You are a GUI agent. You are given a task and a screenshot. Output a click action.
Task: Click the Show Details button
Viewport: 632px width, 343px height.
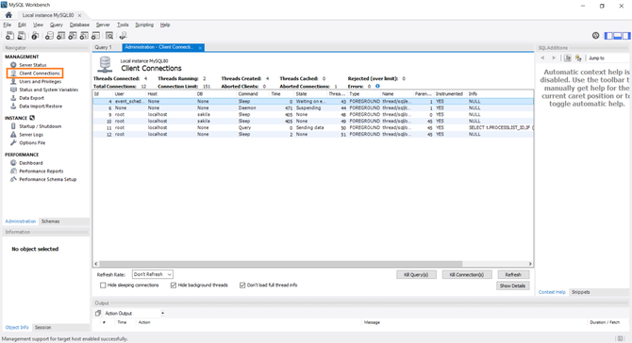(513, 286)
